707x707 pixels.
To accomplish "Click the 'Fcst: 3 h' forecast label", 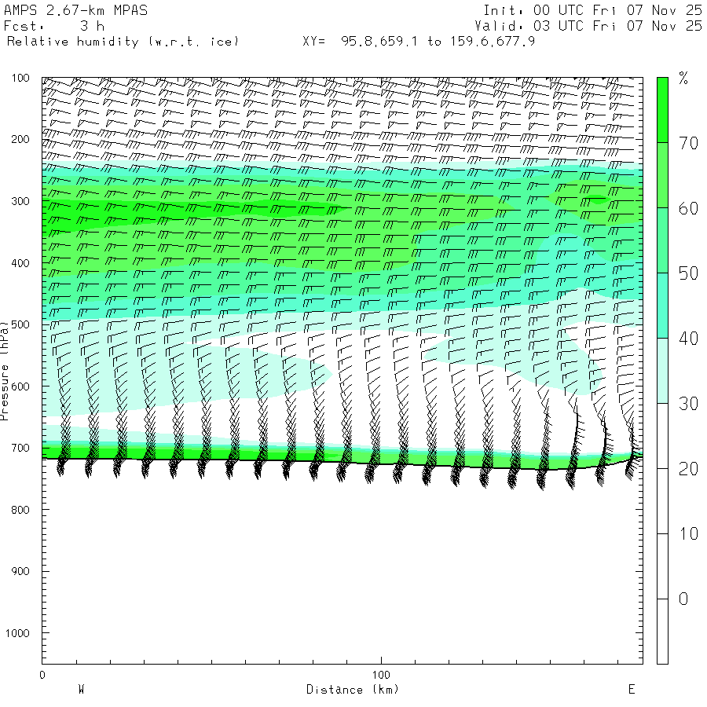I will click(54, 26).
